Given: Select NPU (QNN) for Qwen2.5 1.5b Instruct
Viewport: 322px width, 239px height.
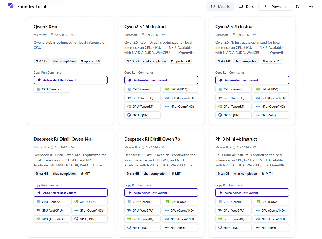Looking at the screenshot, I should click(142, 115).
